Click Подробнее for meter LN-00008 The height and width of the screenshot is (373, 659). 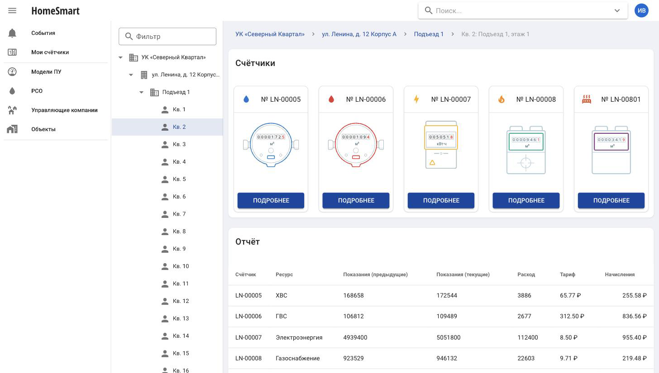coord(526,200)
